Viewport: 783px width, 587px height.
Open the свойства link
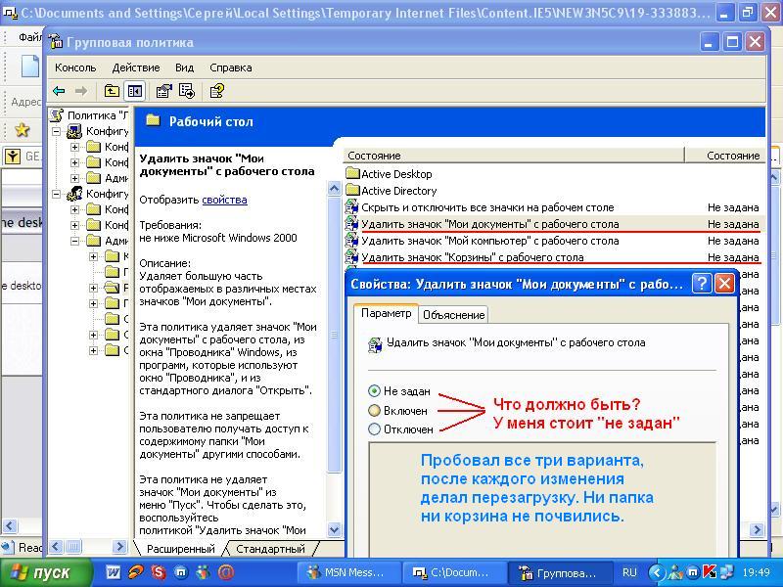(x=224, y=200)
